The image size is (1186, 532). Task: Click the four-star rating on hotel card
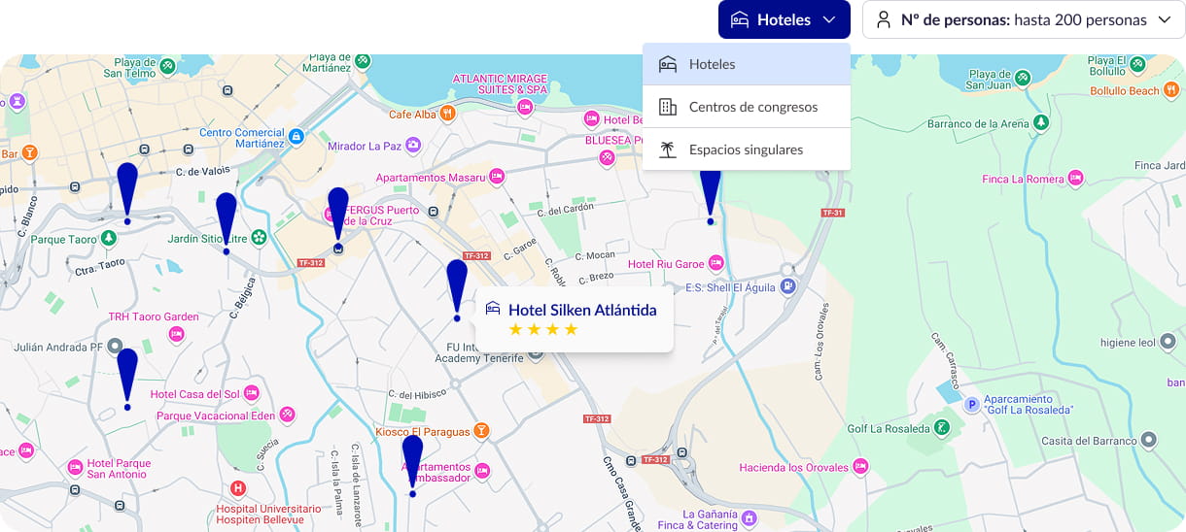pos(543,330)
